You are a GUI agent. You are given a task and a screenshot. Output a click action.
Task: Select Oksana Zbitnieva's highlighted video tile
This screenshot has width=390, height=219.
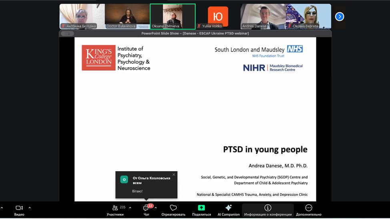click(172, 16)
